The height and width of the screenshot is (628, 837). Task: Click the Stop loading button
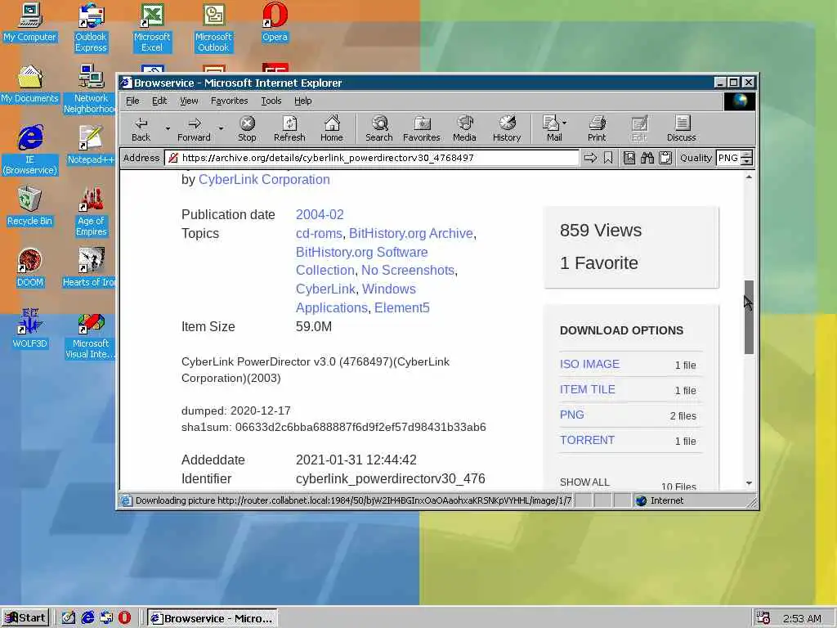pyautogui.click(x=247, y=128)
